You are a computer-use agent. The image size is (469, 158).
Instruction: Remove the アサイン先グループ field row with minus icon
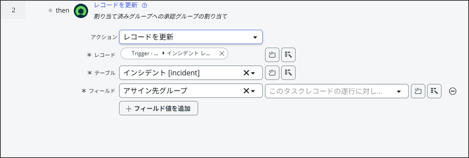[453, 91]
